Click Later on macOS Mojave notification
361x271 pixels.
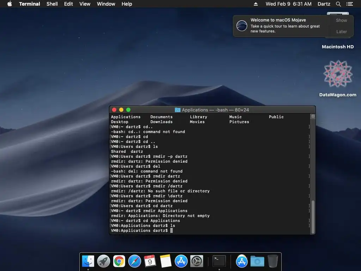[341, 31]
